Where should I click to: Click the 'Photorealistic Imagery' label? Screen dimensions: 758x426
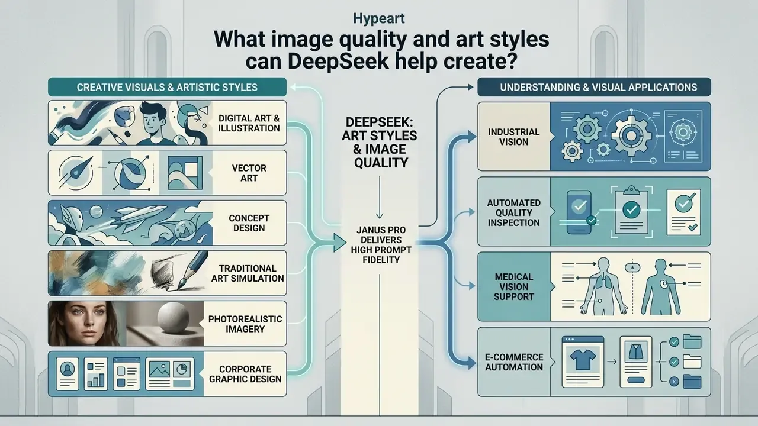pyautogui.click(x=245, y=324)
